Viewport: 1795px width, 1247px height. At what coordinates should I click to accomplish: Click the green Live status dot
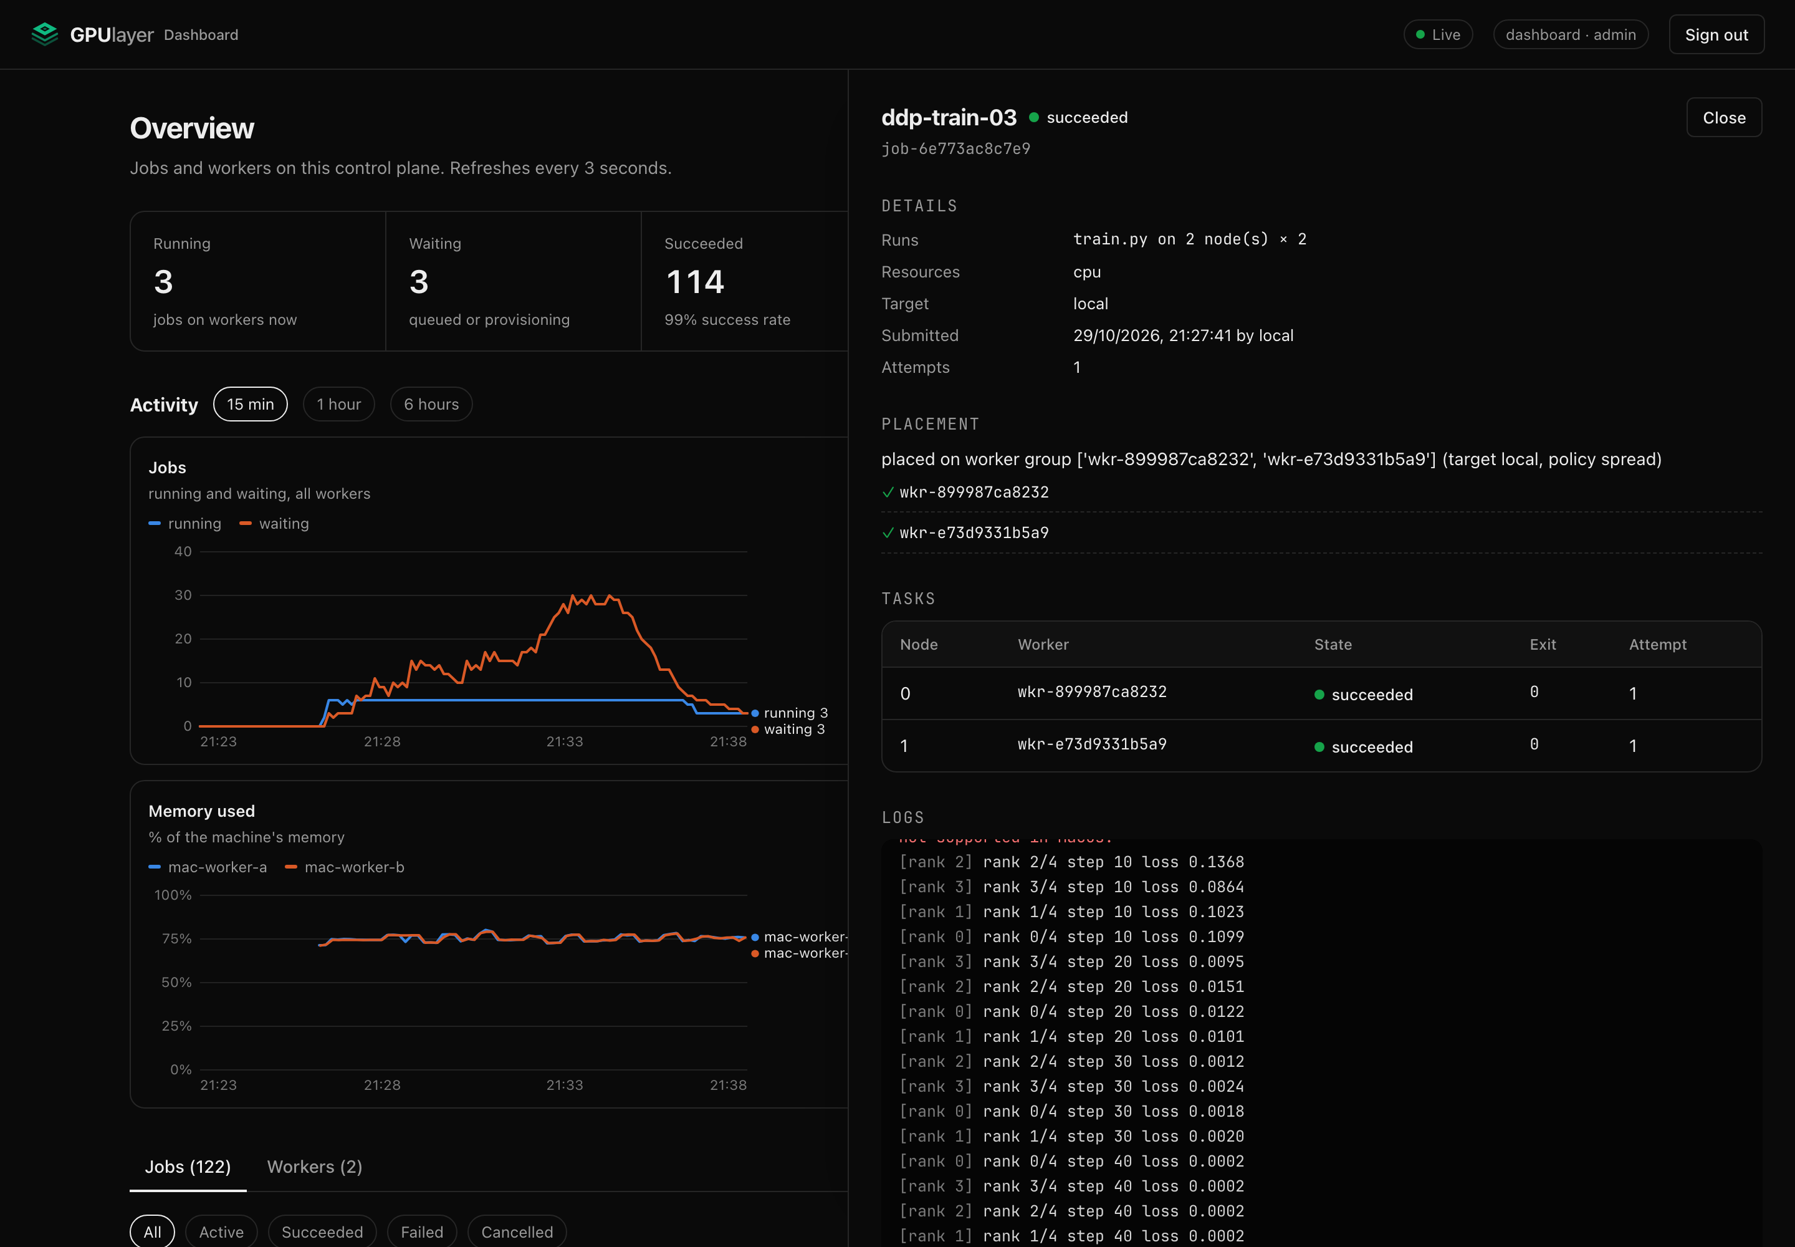click(x=1420, y=34)
